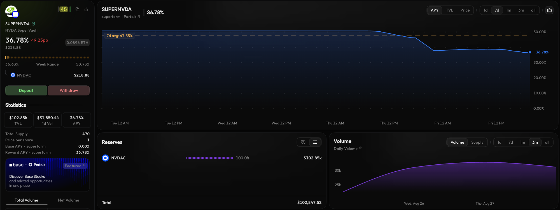Click the share icon near score badge
The width and height of the screenshot is (560, 210).
tap(86, 9)
